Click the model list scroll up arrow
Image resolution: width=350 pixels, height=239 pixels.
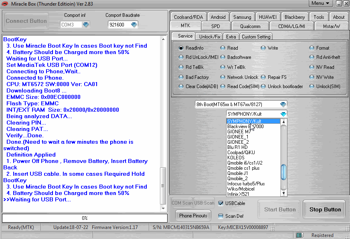tap(283, 122)
